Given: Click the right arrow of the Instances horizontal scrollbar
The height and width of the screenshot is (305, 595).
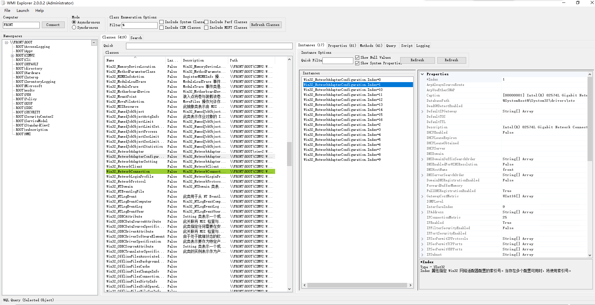Looking at the screenshot, I should (411, 285).
